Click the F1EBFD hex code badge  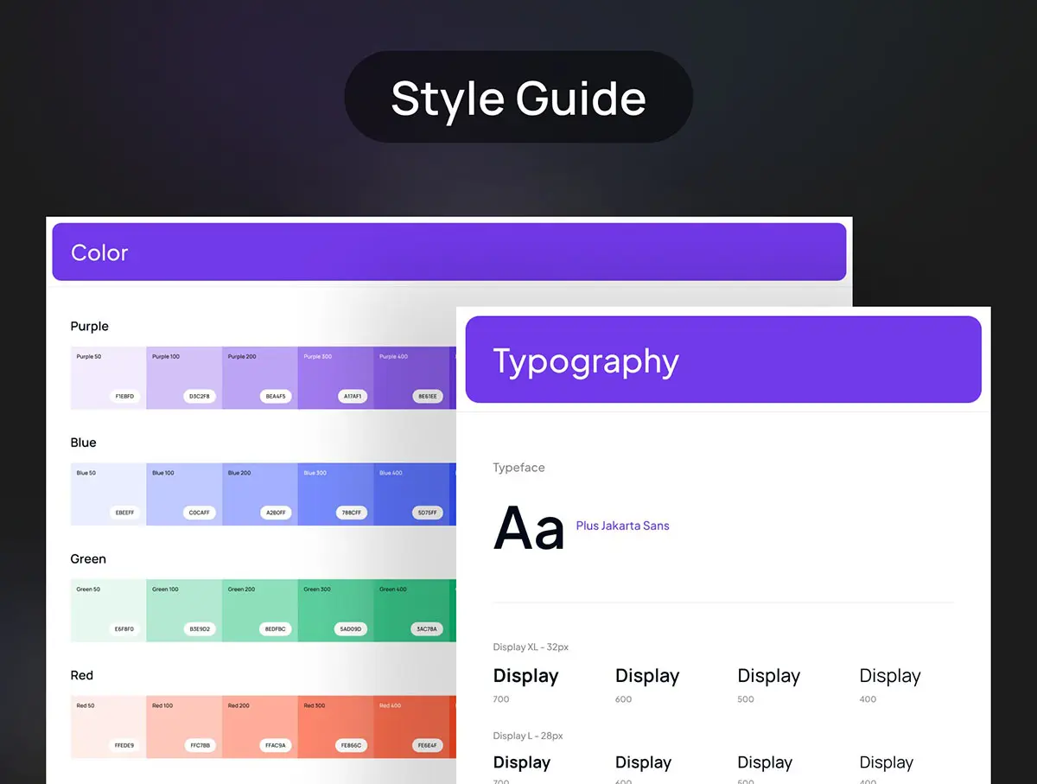[x=124, y=397]
